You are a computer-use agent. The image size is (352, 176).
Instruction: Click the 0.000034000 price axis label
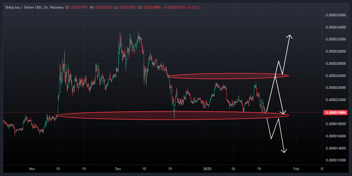click(x=335, y=27)
